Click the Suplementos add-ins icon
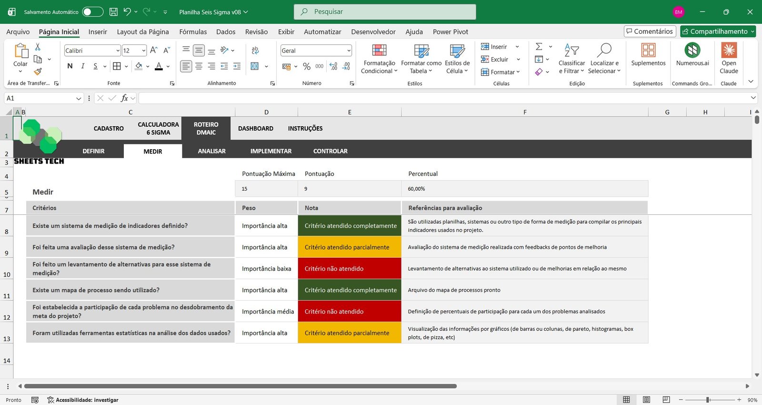The image size is (762, 405). click(x=648, y=55)
